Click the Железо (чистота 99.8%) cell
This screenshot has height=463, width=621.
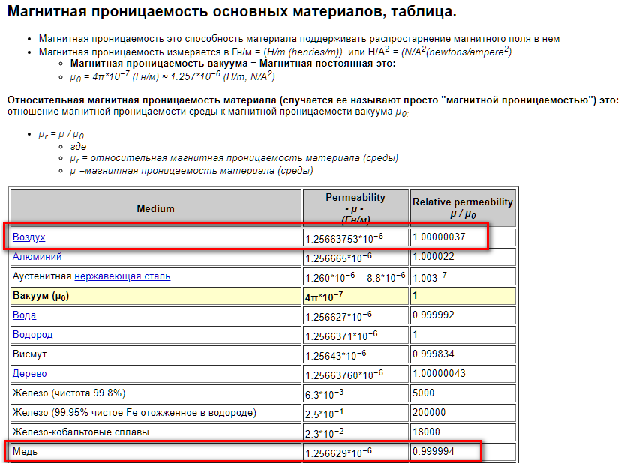coord(156,393)
